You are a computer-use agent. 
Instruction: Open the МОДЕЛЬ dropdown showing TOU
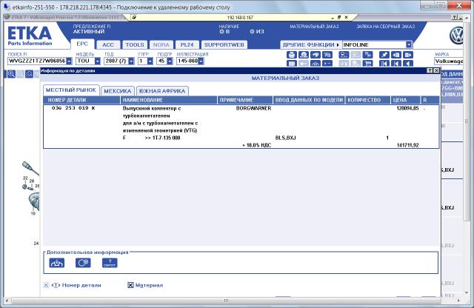coord(97,61)
